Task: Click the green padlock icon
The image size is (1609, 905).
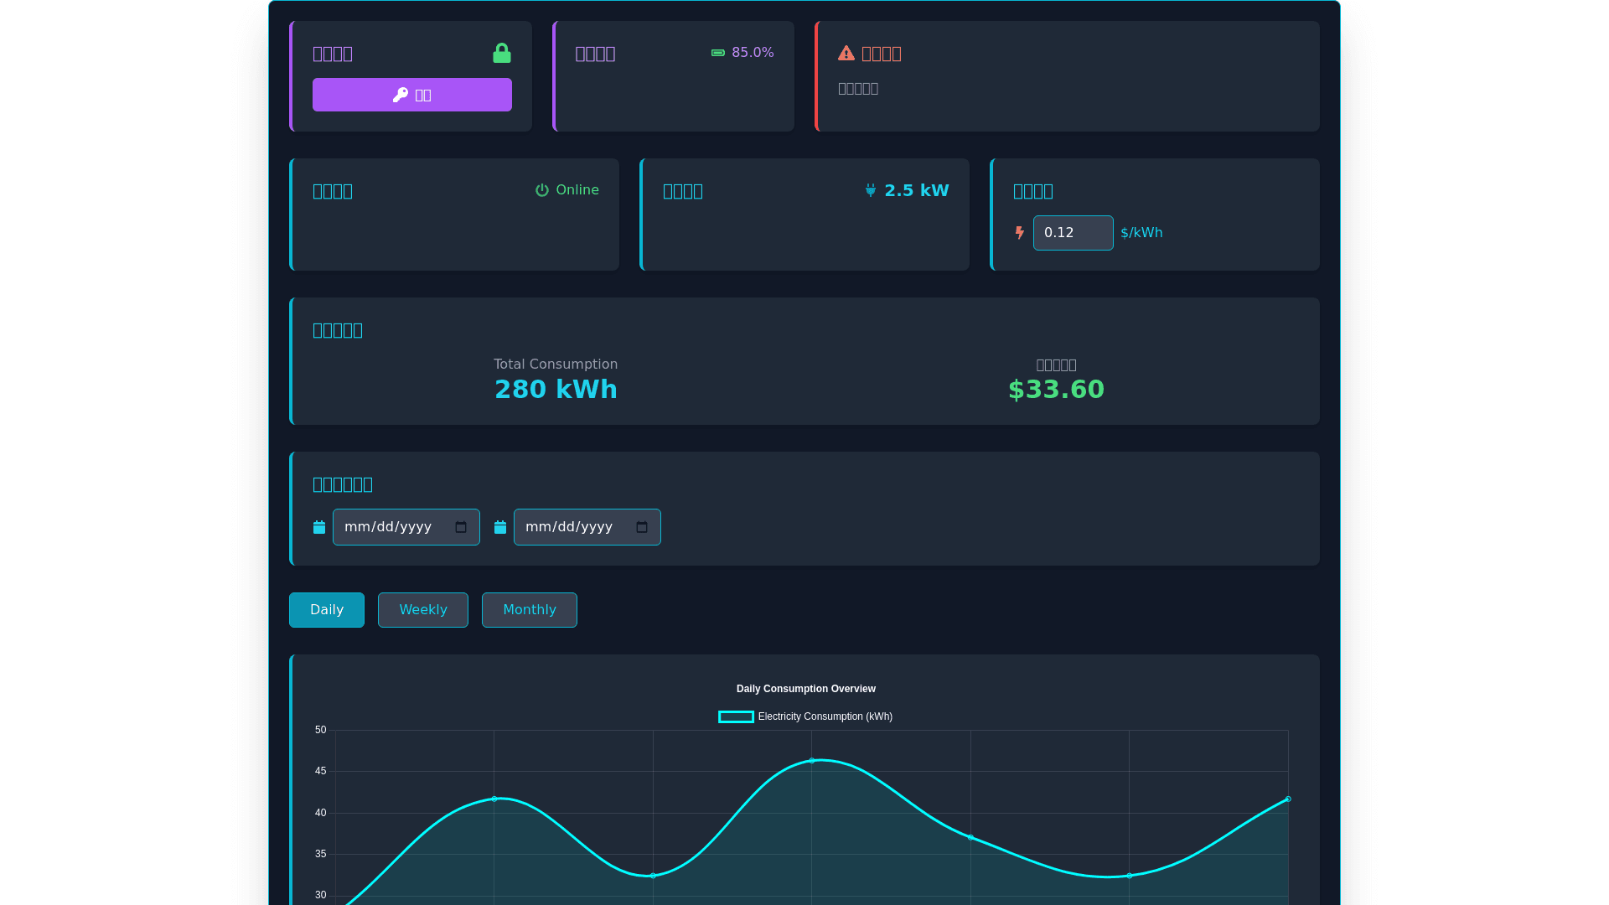Action: pyautogui.click(x=501, y=54)
